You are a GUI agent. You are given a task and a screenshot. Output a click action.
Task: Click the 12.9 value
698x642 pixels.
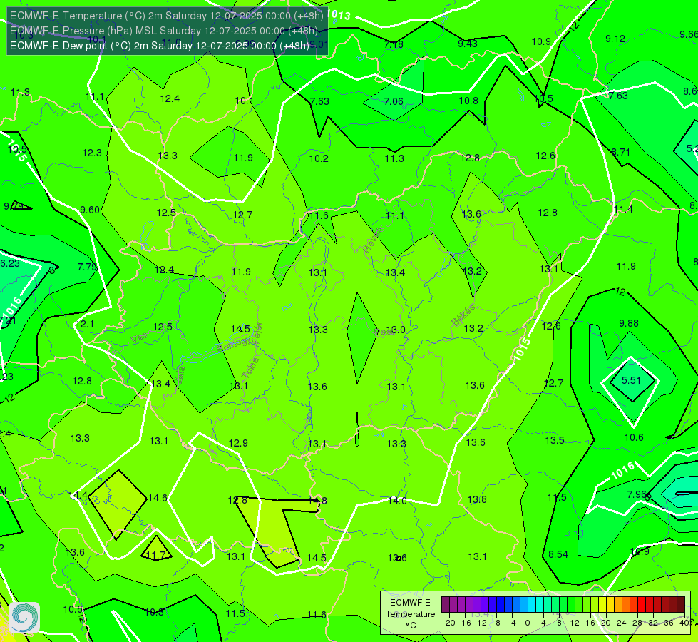(238, 443)
